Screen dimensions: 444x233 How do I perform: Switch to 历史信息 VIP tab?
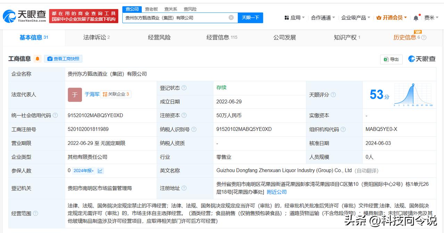point(407,37)
